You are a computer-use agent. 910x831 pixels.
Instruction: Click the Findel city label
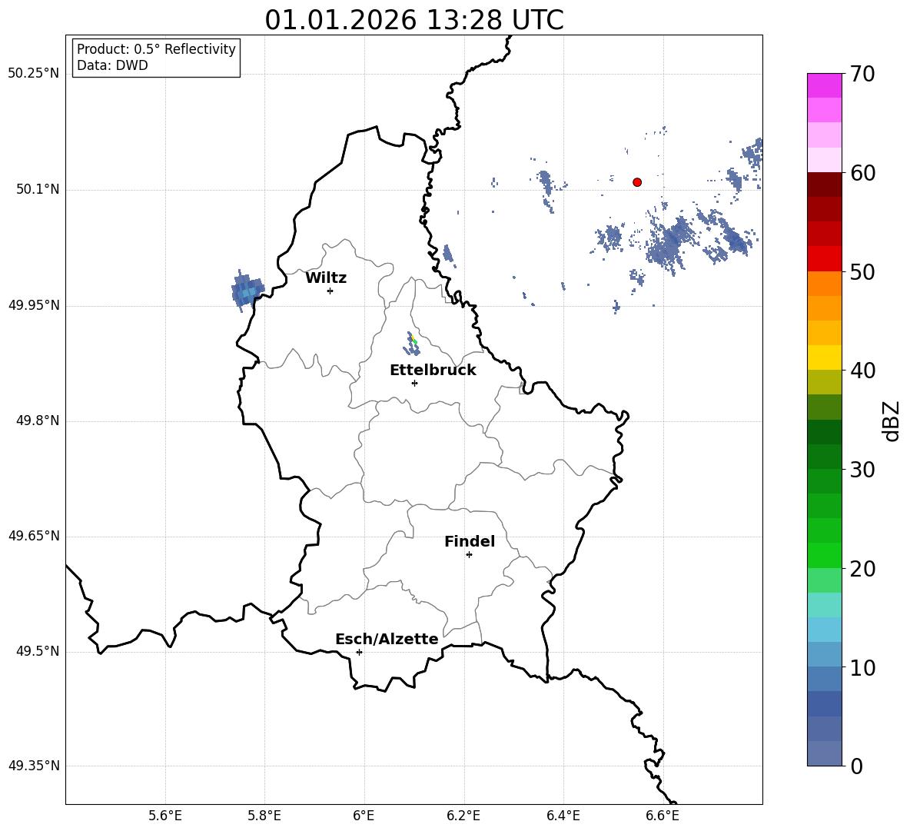tap(470, 541)
